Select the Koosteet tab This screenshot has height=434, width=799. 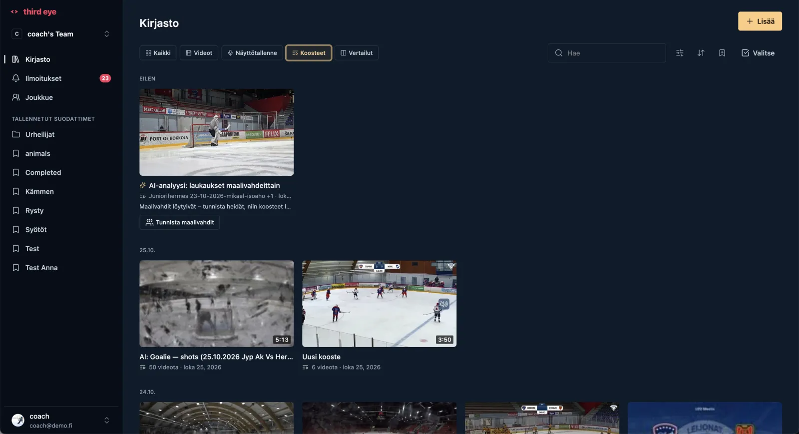pyautogui.click(x=309, y=53)
